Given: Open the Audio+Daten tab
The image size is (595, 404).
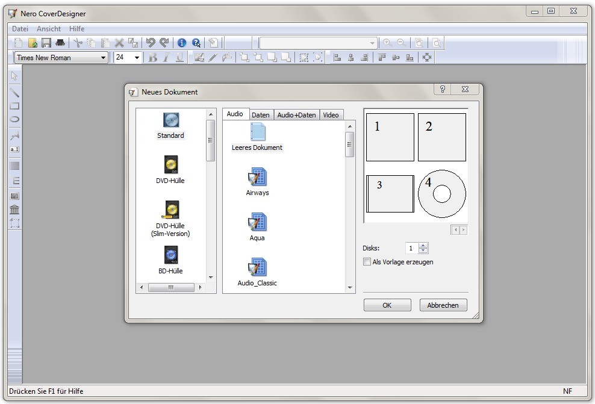Looking at the screenshot, I should pos(296,115).
